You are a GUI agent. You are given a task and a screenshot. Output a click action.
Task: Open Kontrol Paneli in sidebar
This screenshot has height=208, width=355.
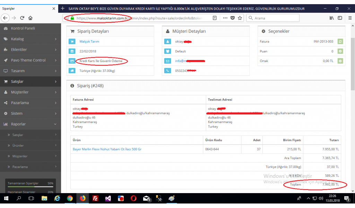tap(31, 28)
